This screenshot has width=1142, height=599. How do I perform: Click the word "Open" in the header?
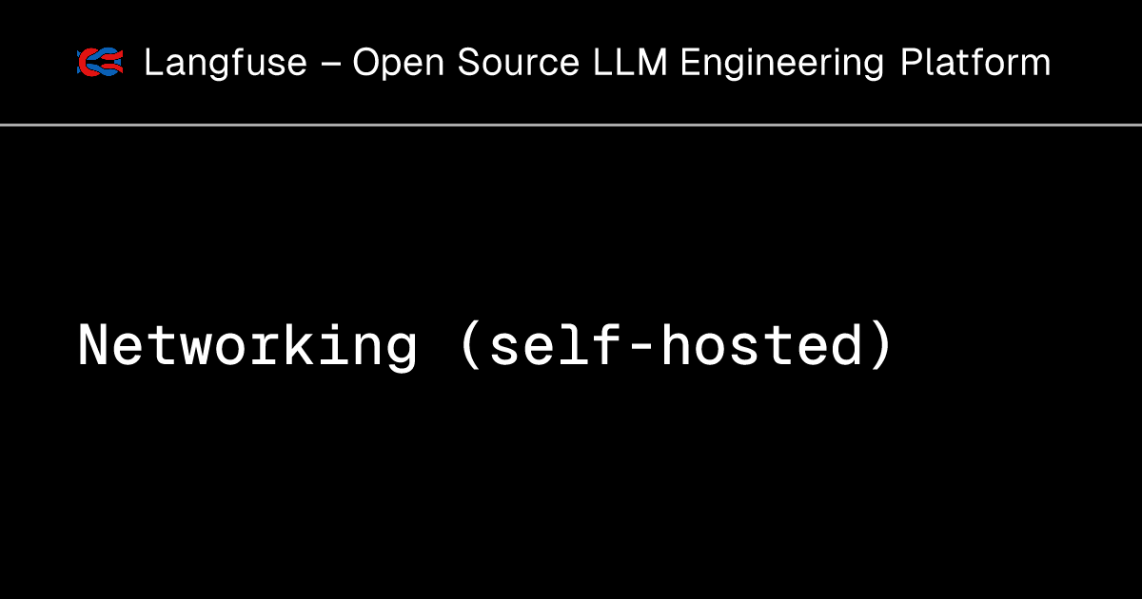click(400, 64)
